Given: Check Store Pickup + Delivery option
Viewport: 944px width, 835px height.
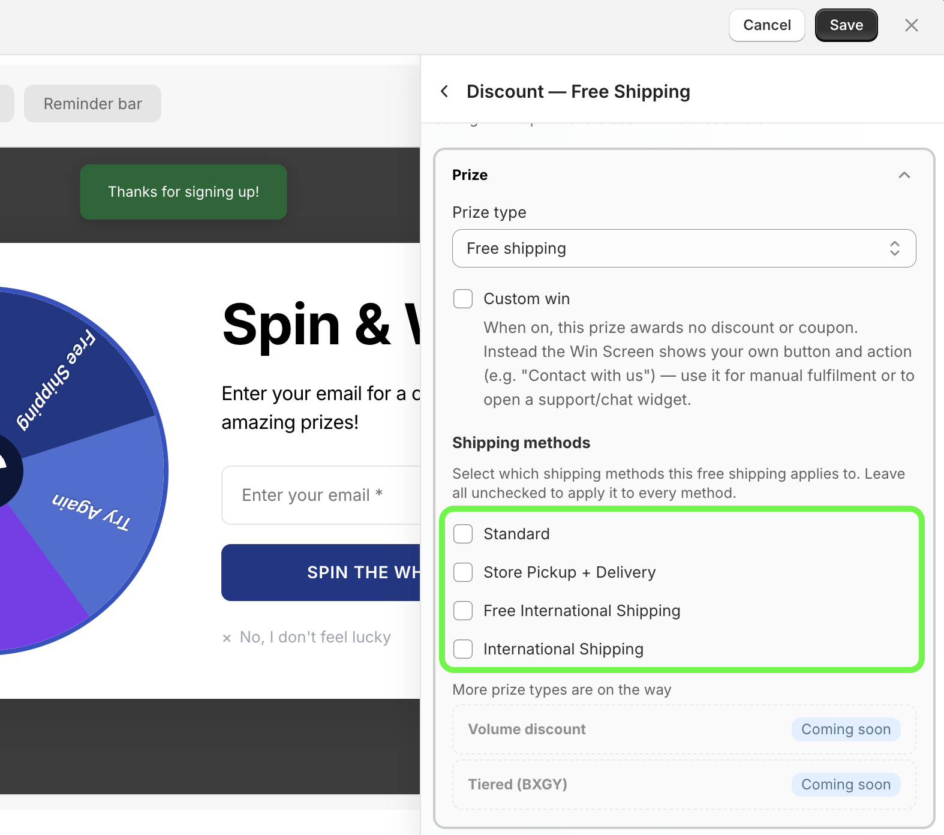Looking at the screenshot, I should [463, 572].
